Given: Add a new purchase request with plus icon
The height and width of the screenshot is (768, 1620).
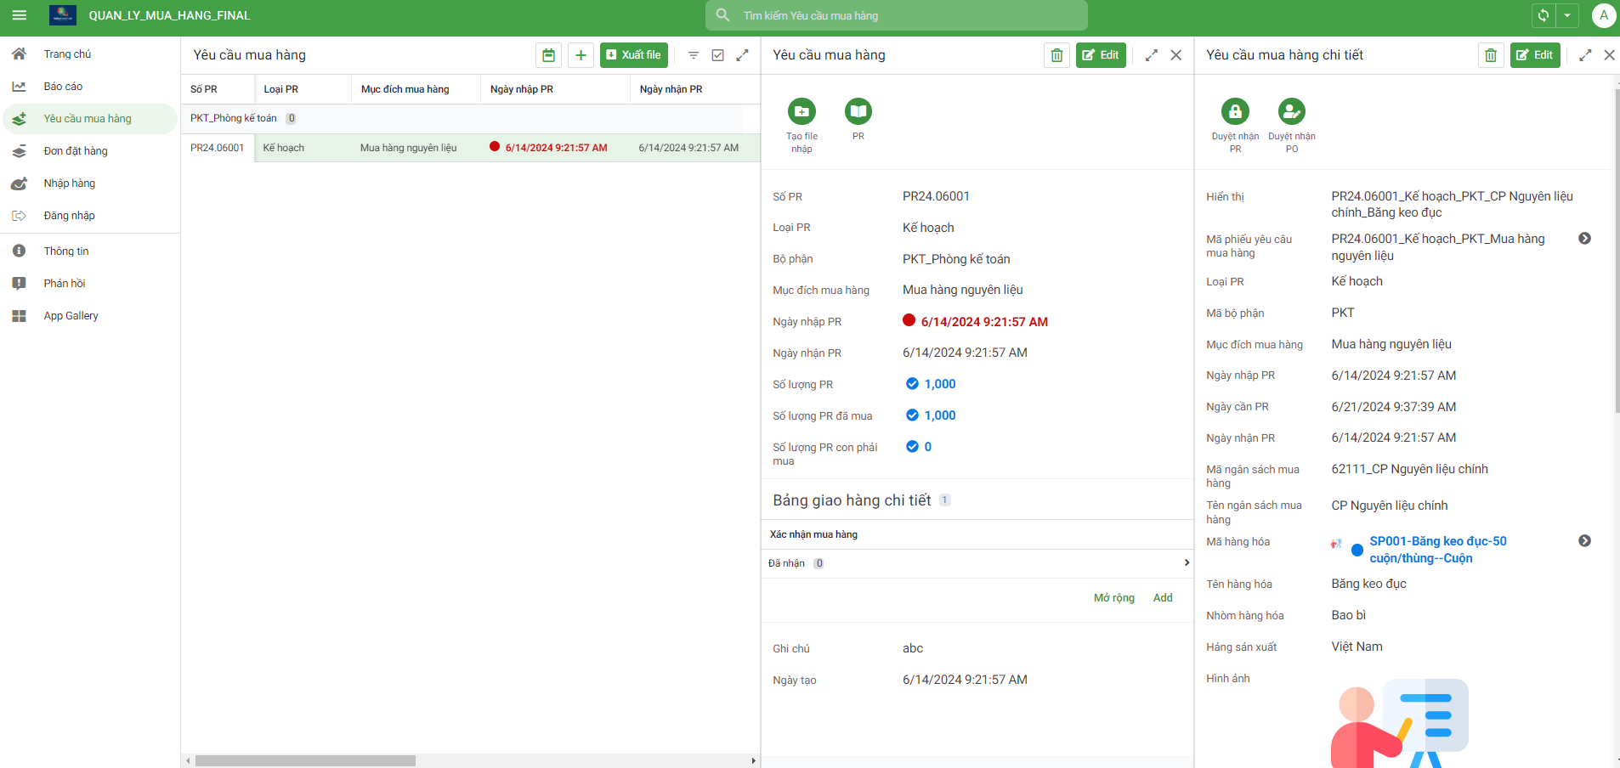Looking at the screenshot, I should (581, 55).
